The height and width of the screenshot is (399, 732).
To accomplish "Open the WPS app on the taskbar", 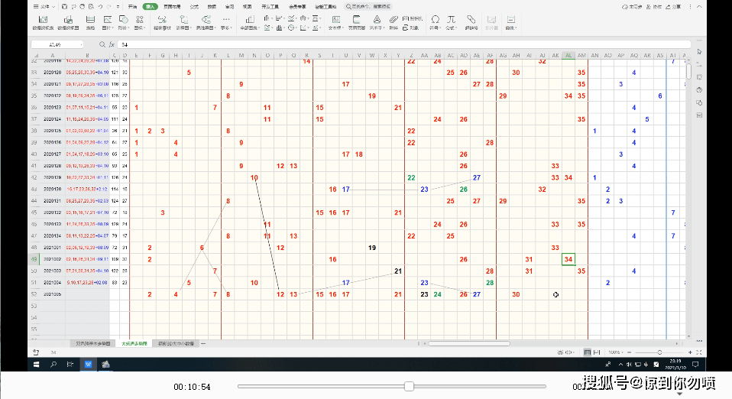I will tap(88, 365).
